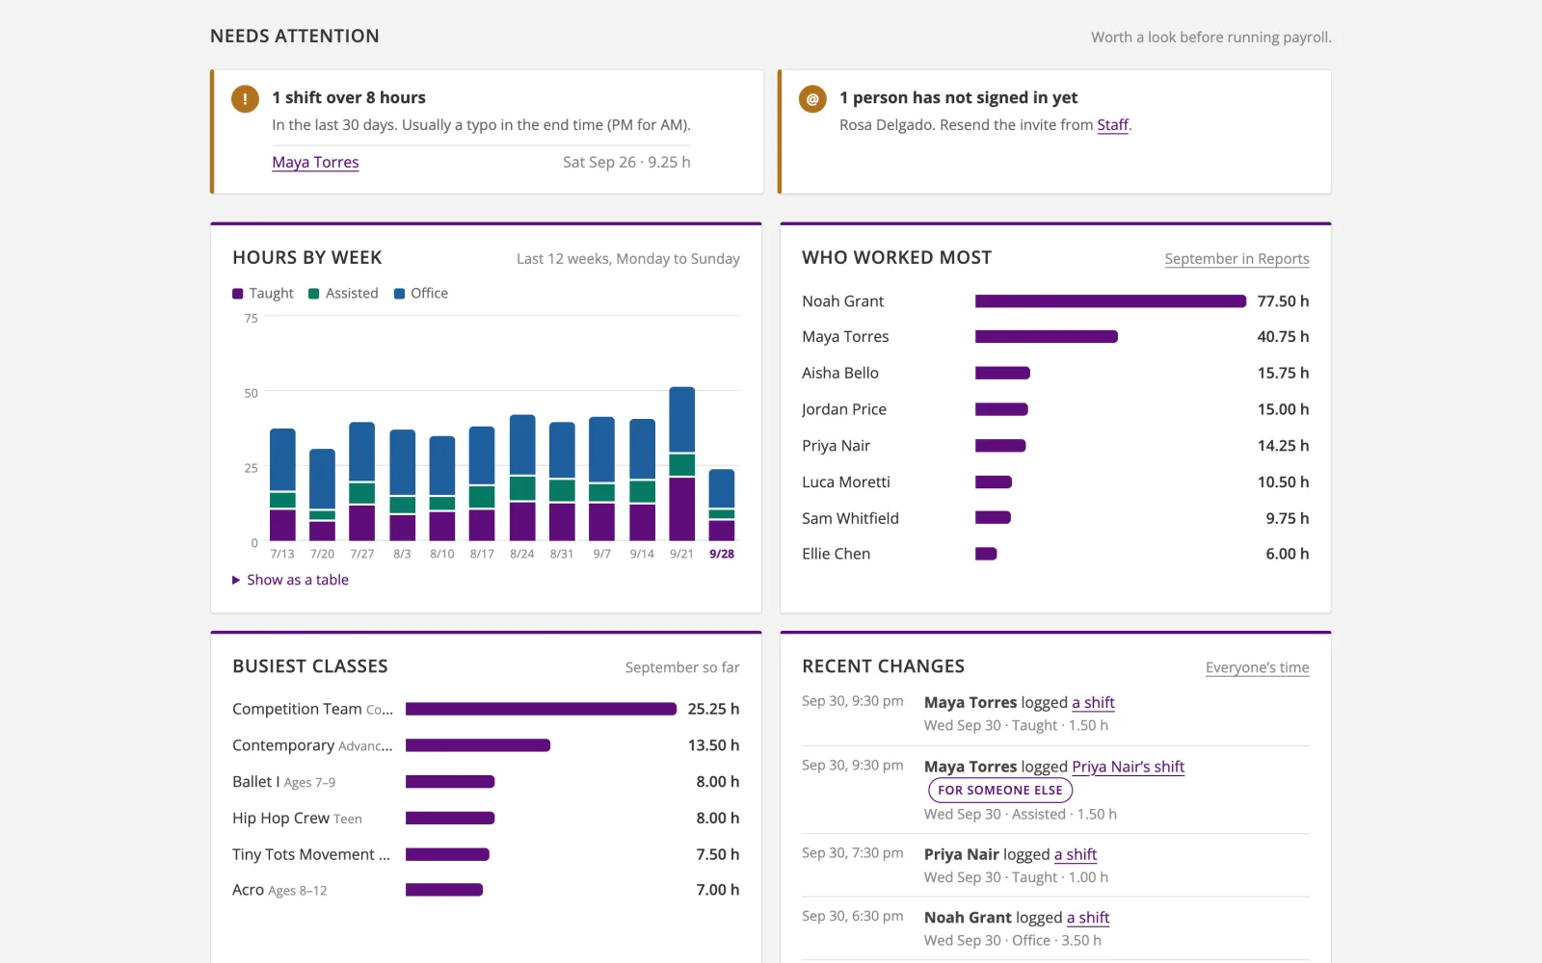Click 'Aisha Bello' name in Who Worked Most

[x=840, y=373]
